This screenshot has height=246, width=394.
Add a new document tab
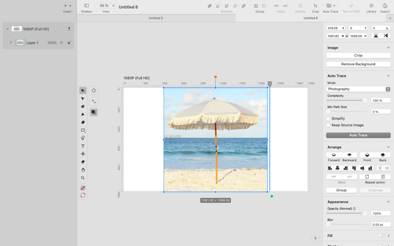coord(390,18)
